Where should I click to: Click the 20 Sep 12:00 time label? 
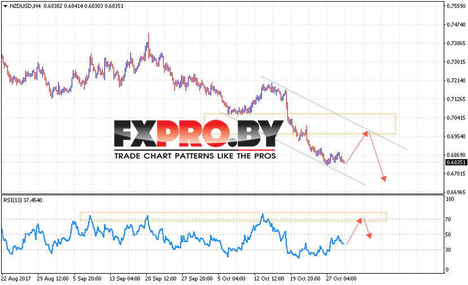point(161,279)
